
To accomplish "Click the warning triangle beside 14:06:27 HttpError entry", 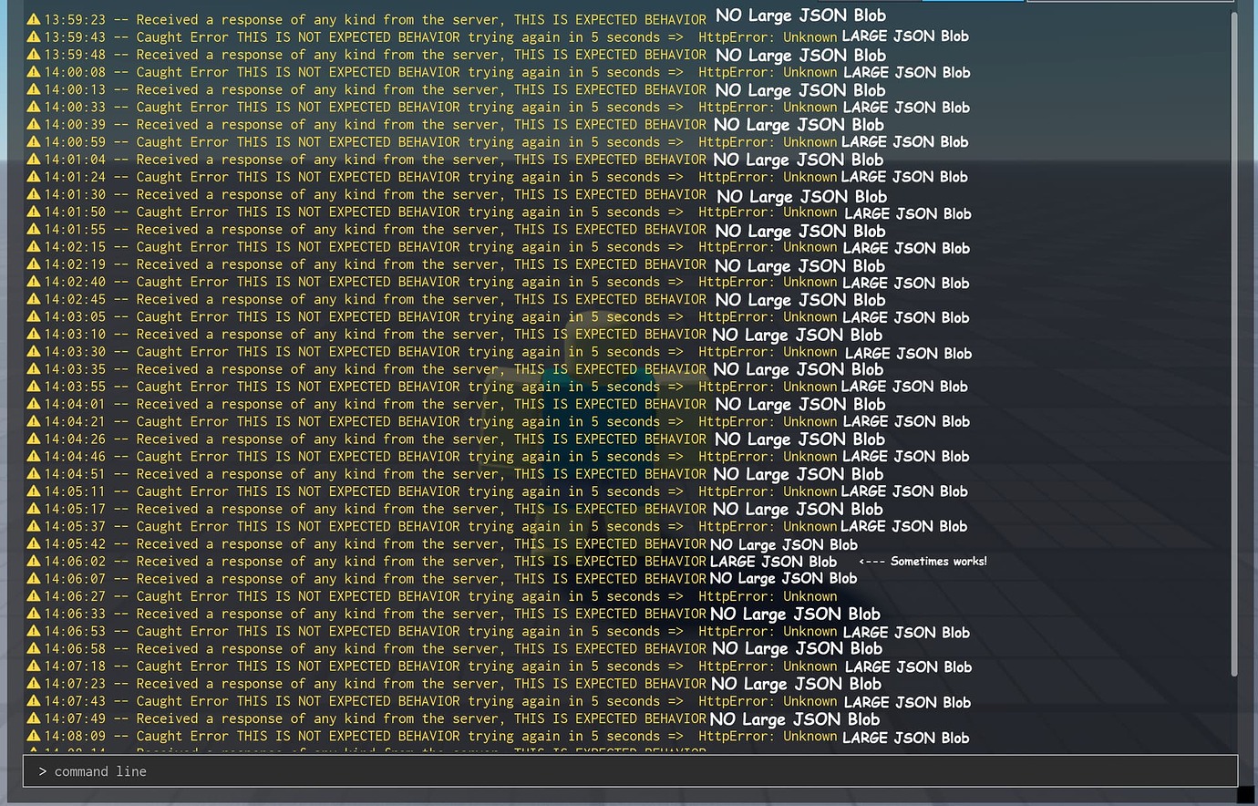I will (34, 595).
